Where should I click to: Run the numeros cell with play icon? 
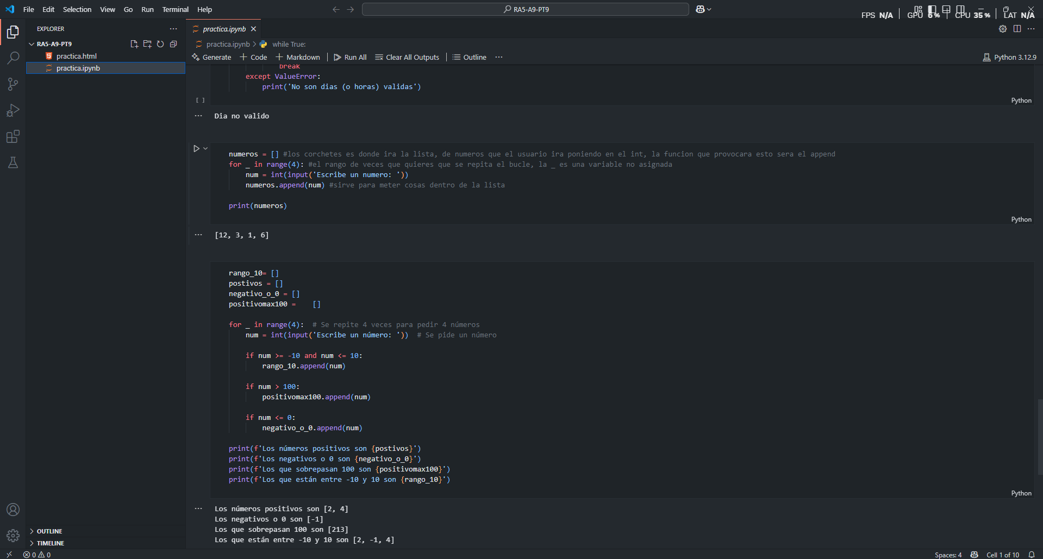(x=196, y=148)
